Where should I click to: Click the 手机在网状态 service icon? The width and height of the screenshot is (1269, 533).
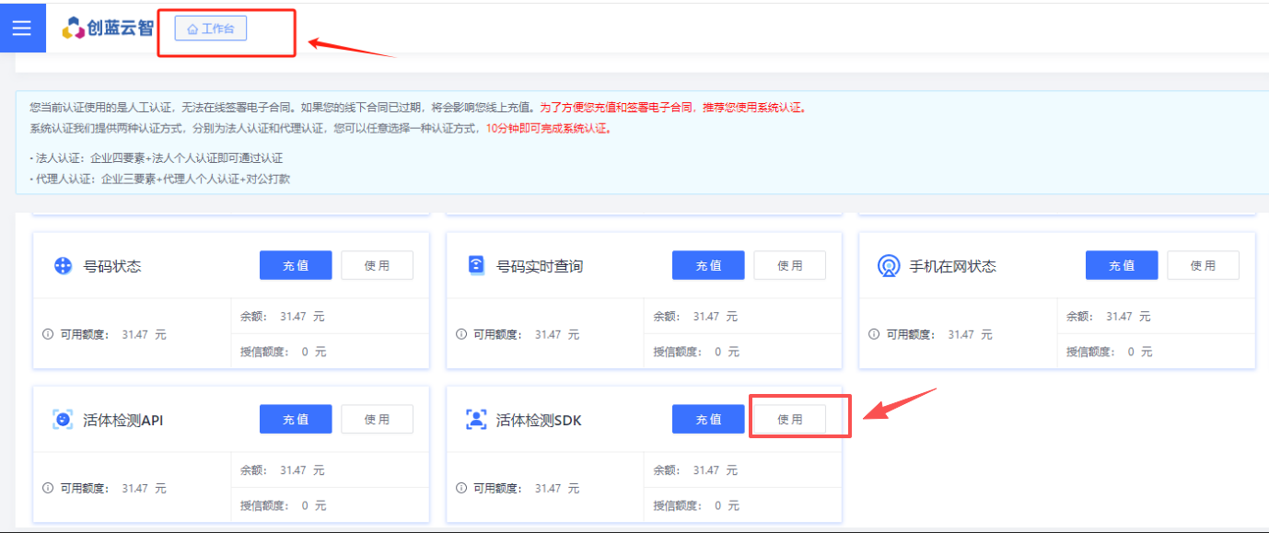(888, 266)
